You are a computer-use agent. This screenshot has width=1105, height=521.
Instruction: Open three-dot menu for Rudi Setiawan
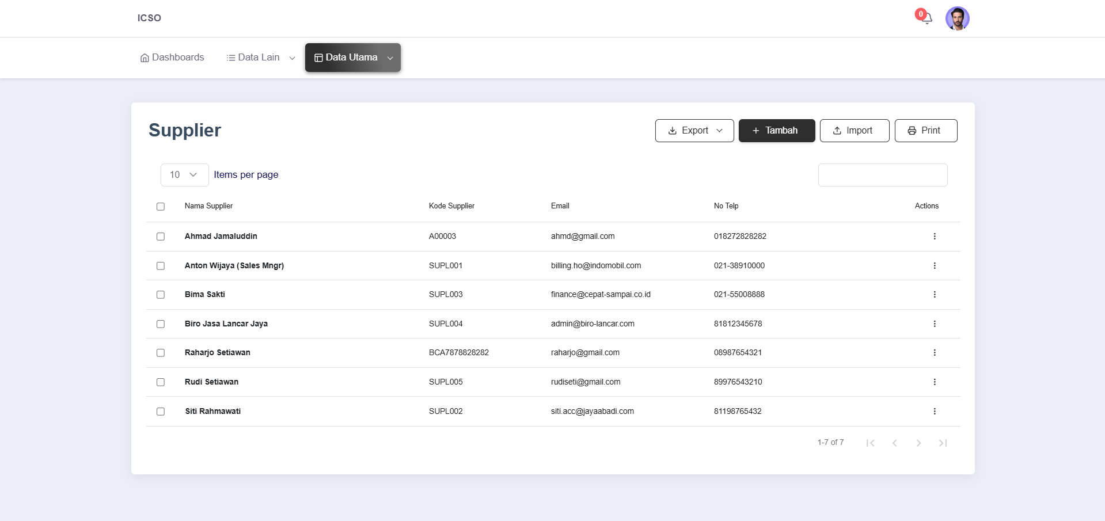[x=934, y=382]
